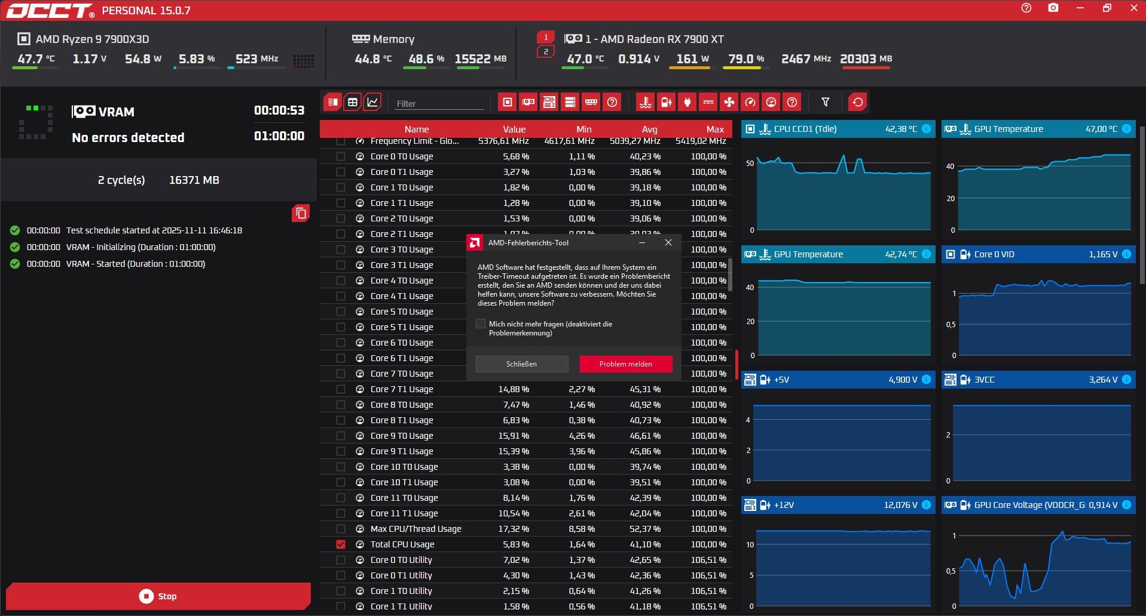Viewport: 1146px width, 616px height.
Task: Stop the running VRAM test
Action: pyautogui.click(x=158, y=596)
